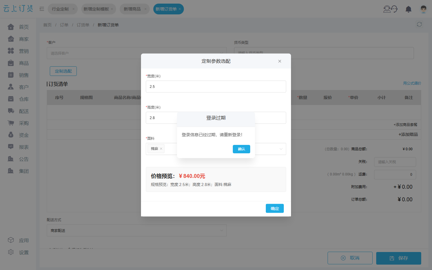Close the 定制参数选配 dialog
This screenshot has width=432, height=270.
[x=280, y=61]
